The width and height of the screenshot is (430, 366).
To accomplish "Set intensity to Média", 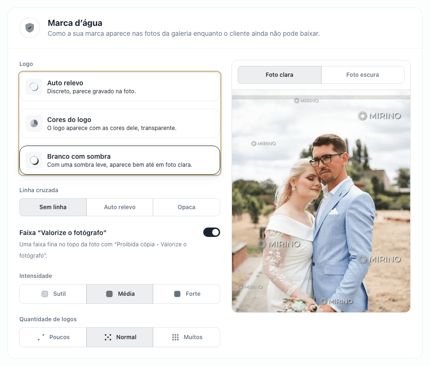I will click(120, 294).
